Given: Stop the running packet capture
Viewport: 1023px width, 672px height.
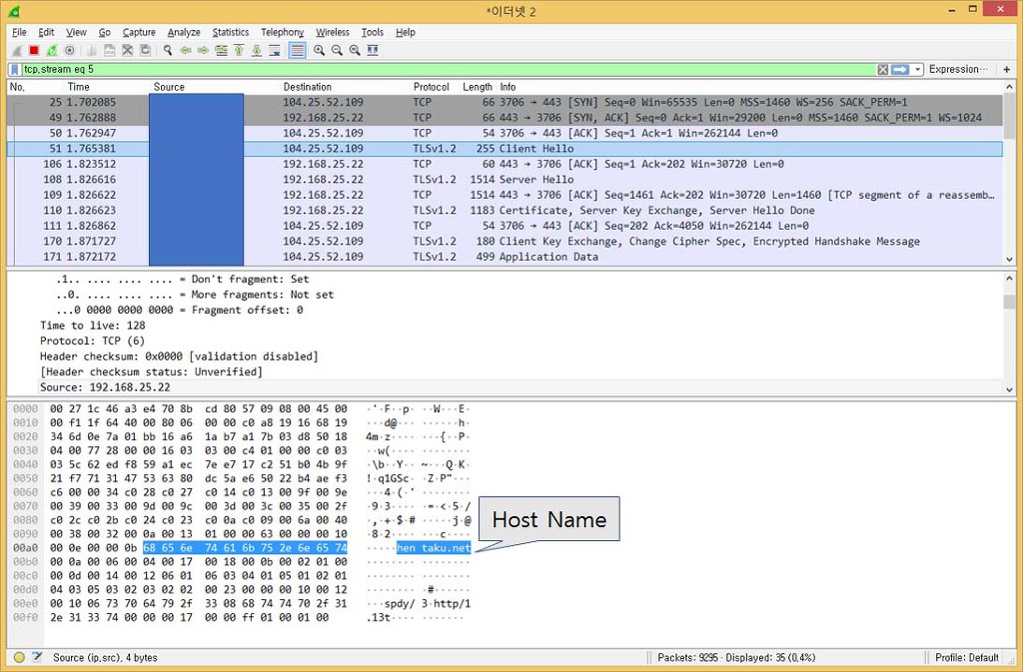Looking at the screenshot, I should pos(34,50).
